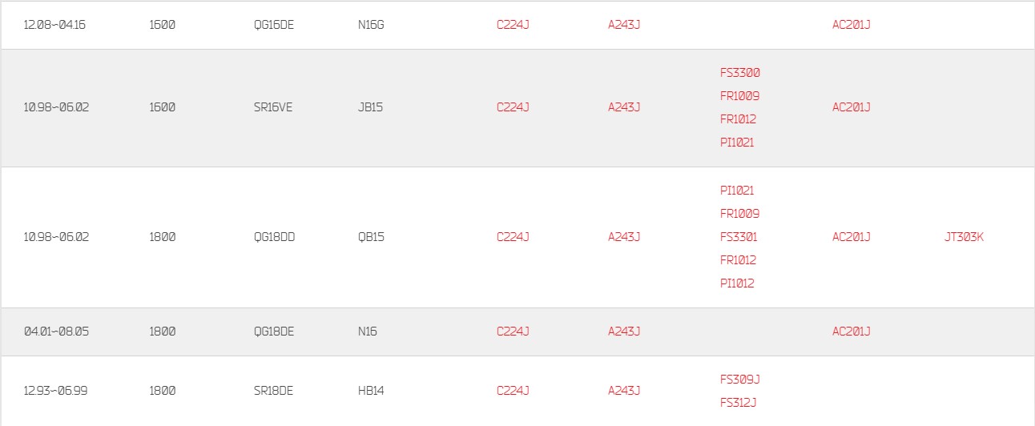Open the JT303K part link

pos(964,237)
